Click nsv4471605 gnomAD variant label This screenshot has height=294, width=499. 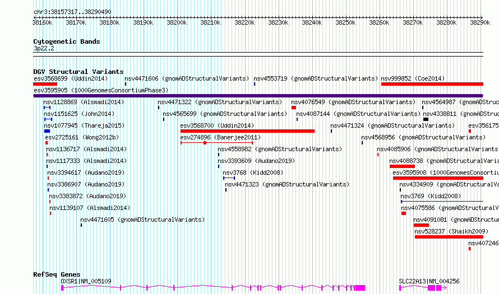[x=142, y=220]
